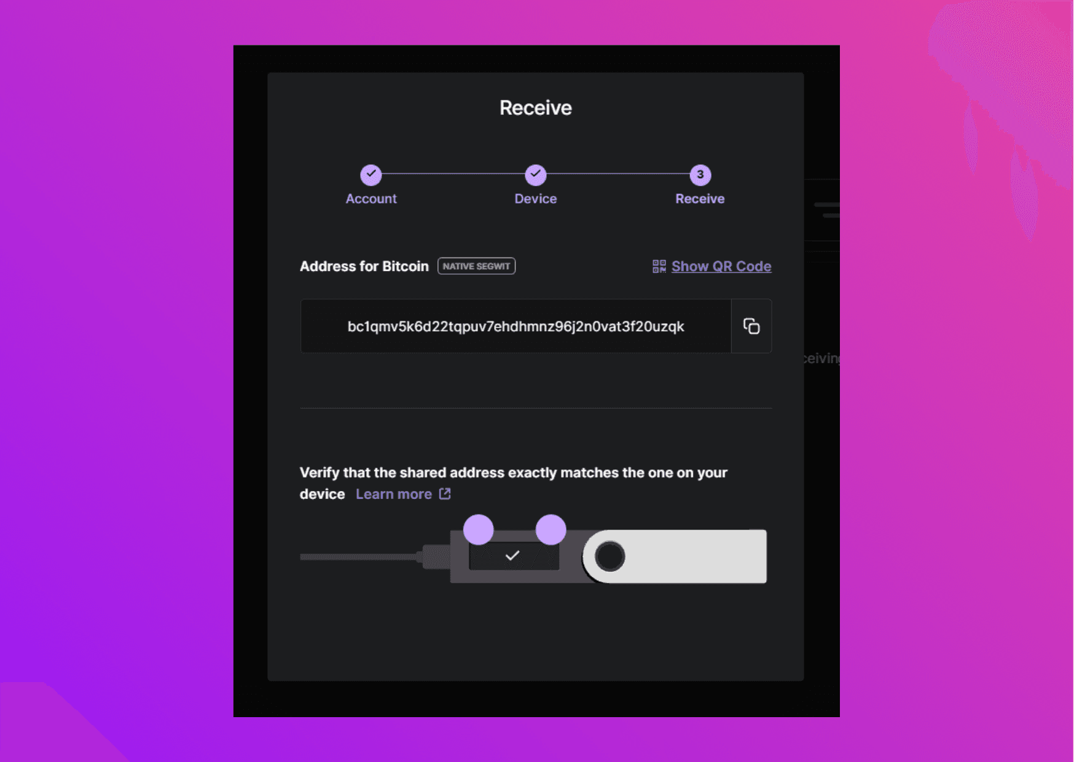1074x762 pixels.
Task: Click the Ledger device swivel cover illustration
Action: (x=675, y=556)
